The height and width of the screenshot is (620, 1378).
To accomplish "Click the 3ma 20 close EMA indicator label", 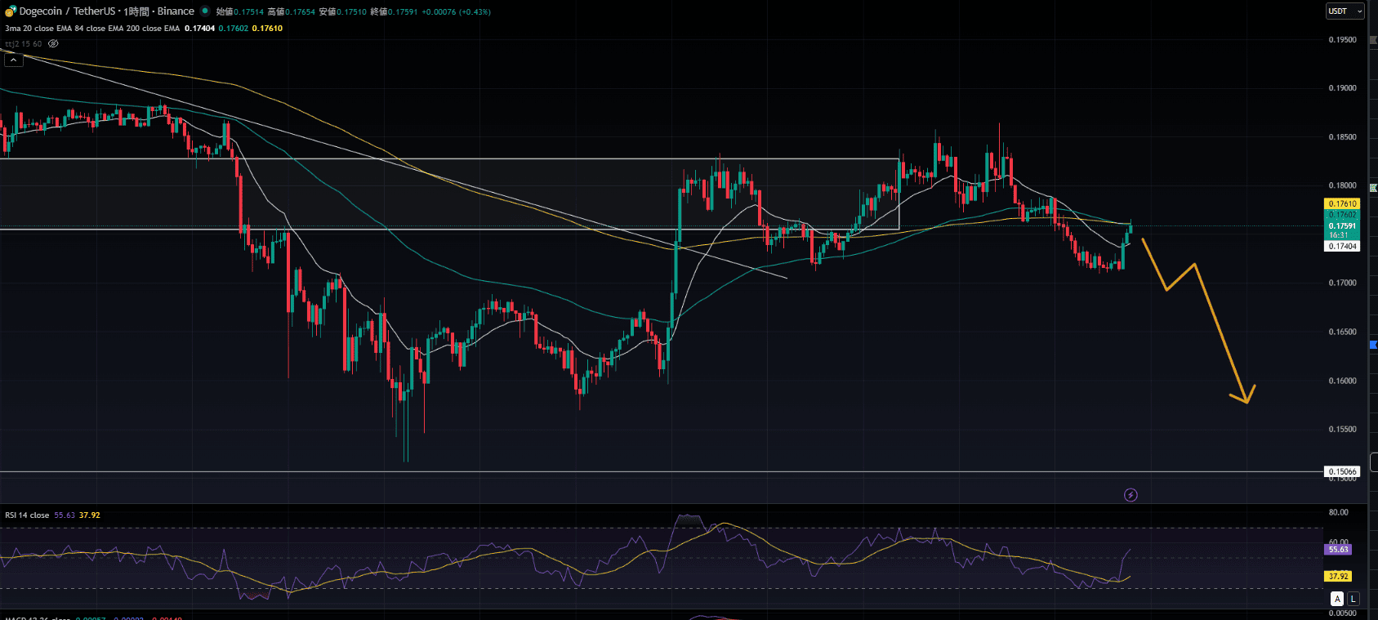I will coord(91,29).
